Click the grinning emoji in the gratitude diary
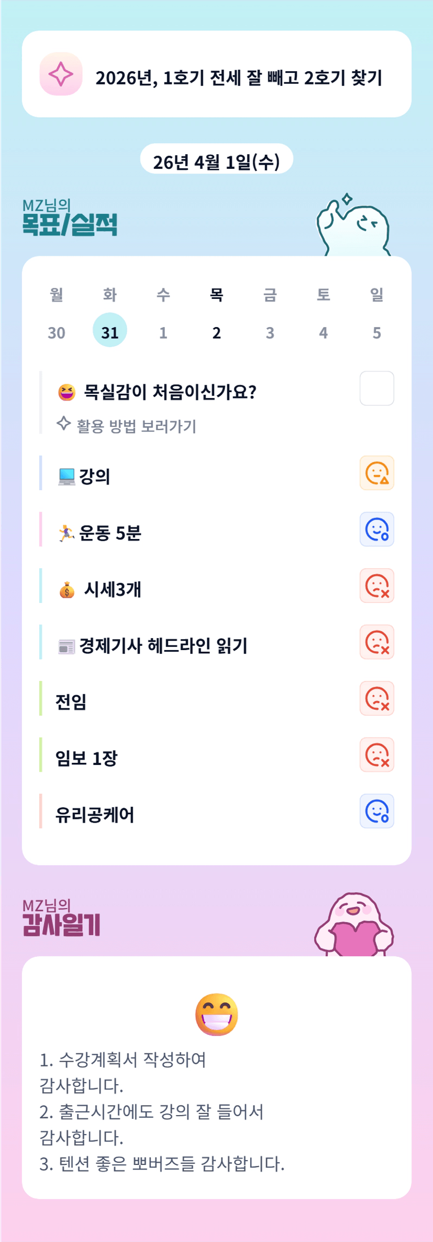 (216, 1014)
